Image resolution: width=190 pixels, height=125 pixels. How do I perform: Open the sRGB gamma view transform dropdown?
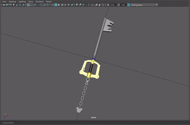pos(144,5)
